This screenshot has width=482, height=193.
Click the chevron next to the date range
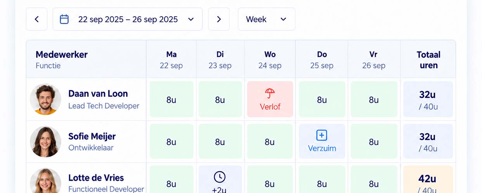pos(191,19)
